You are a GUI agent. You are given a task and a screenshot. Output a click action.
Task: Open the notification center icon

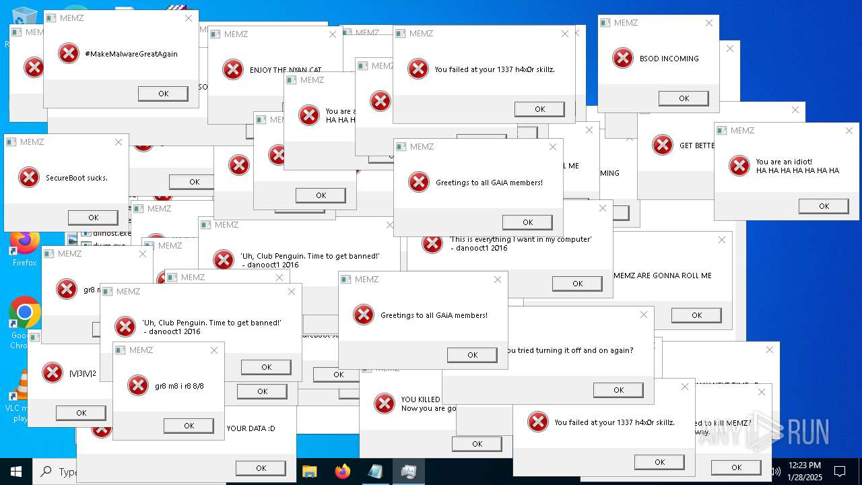(840, 472)
